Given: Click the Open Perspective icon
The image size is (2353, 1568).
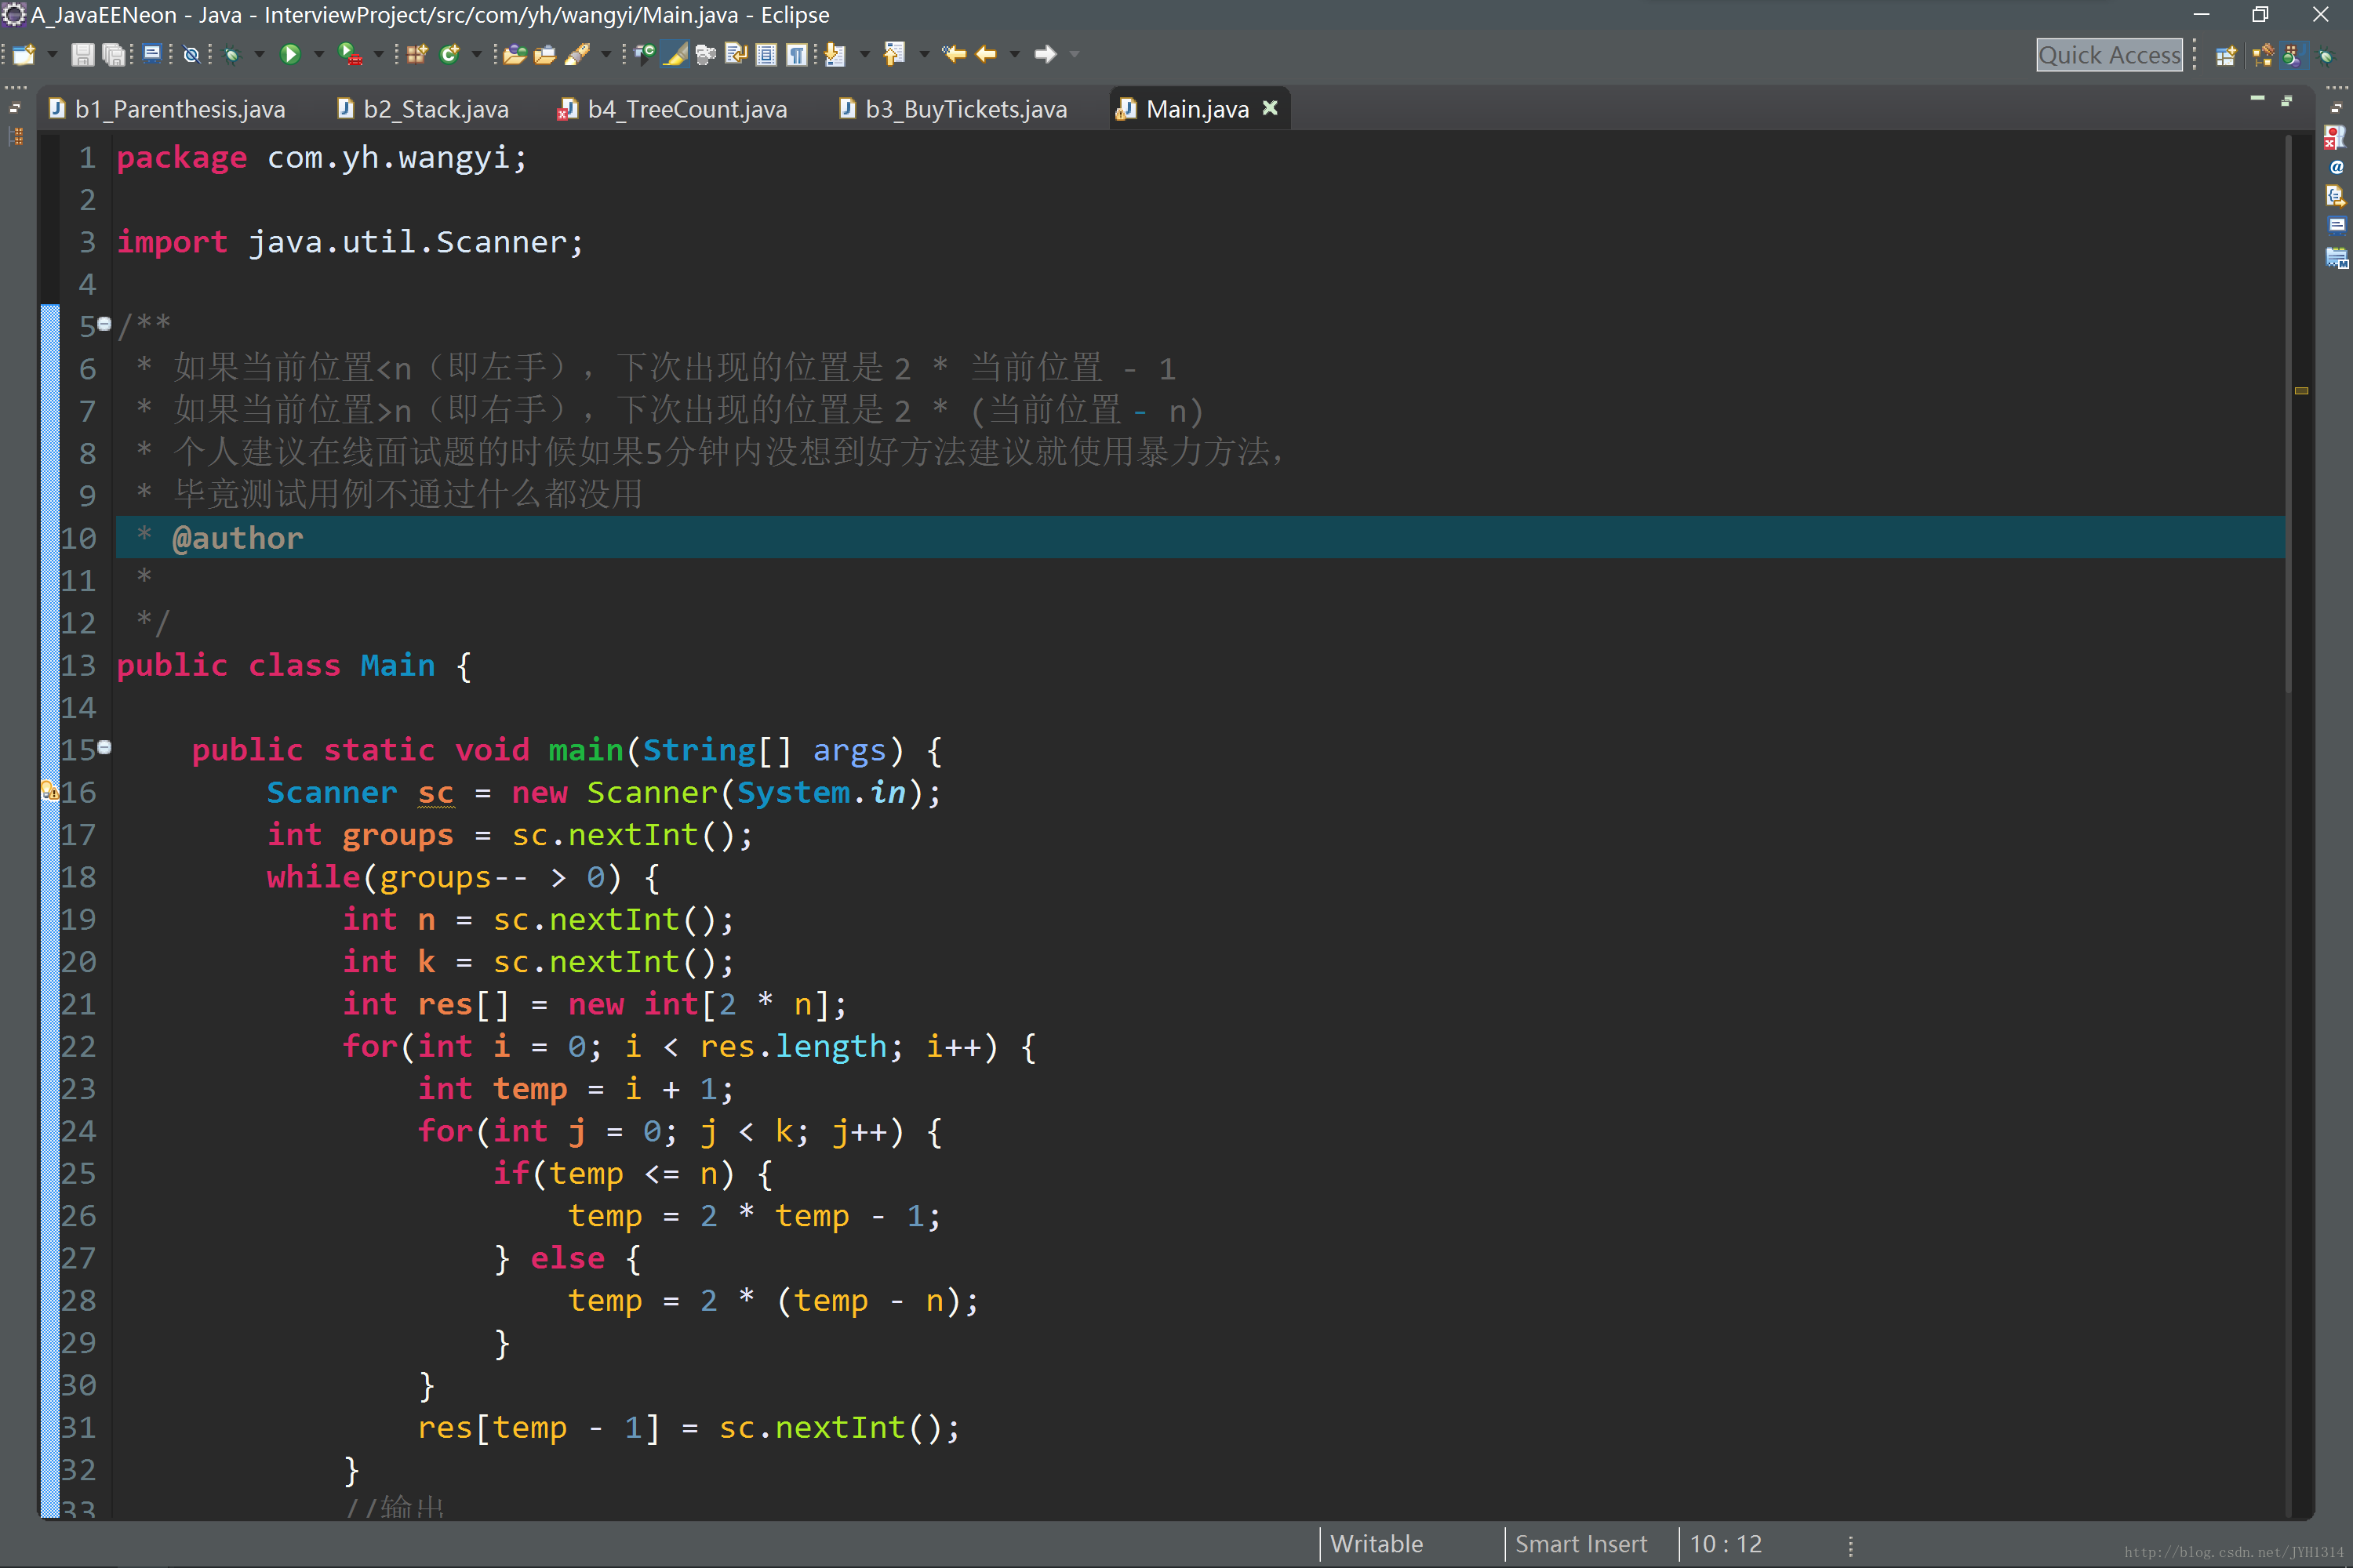Looking at the screenshot, I should pyautogui.click(x=2225, y=55).
